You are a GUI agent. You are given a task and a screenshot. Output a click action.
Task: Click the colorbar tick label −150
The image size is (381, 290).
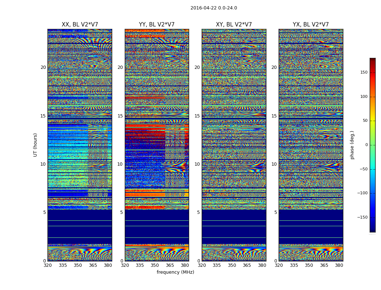click(362, 217)
